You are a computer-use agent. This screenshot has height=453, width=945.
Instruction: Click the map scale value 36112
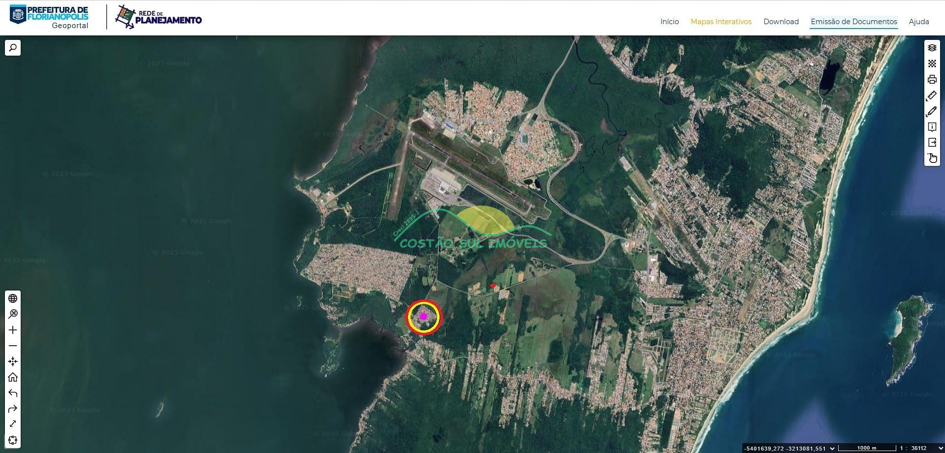click(918, 448)
